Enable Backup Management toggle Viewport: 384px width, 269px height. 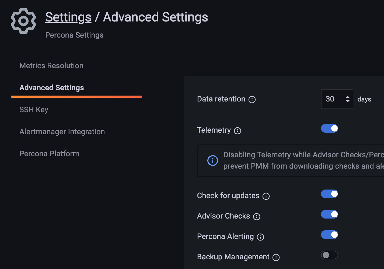pos(329,255)
